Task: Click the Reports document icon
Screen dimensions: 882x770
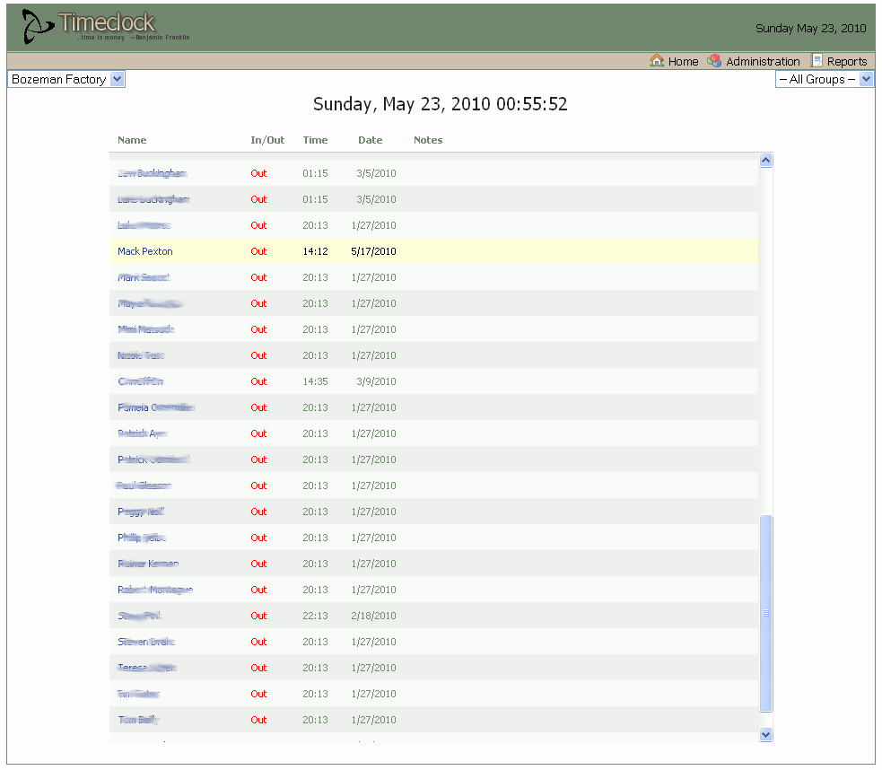Action: [817, 60]
